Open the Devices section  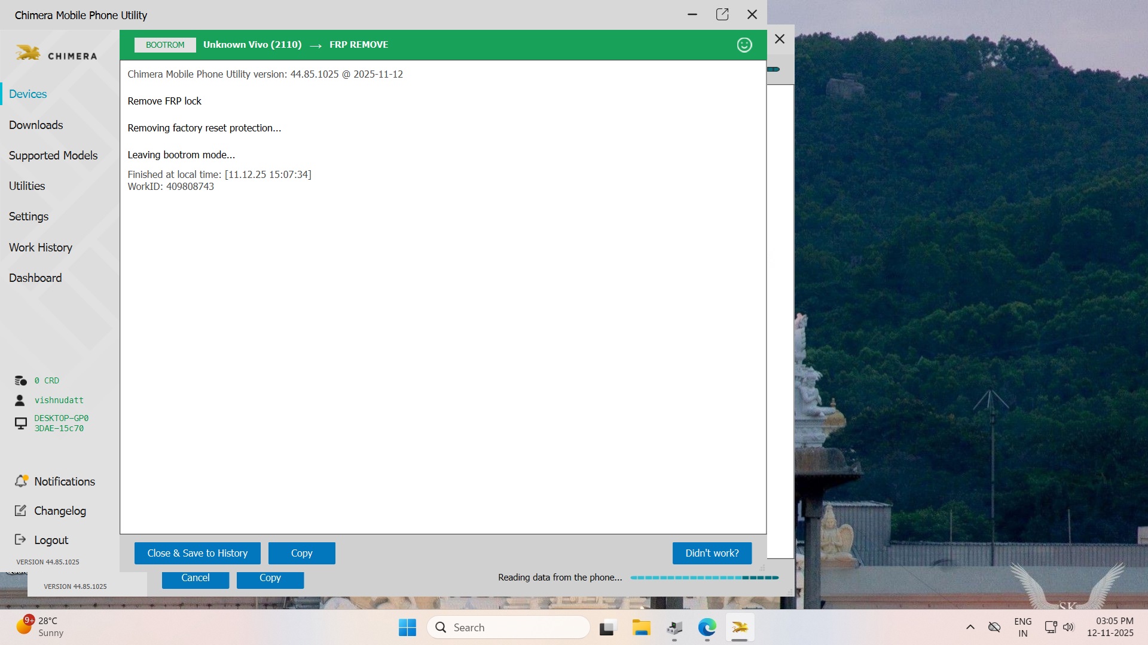(28, 94)
